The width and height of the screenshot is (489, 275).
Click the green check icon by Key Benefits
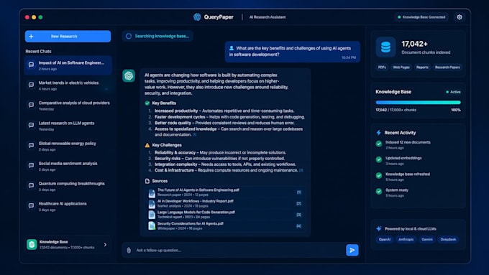pos(147,103)
